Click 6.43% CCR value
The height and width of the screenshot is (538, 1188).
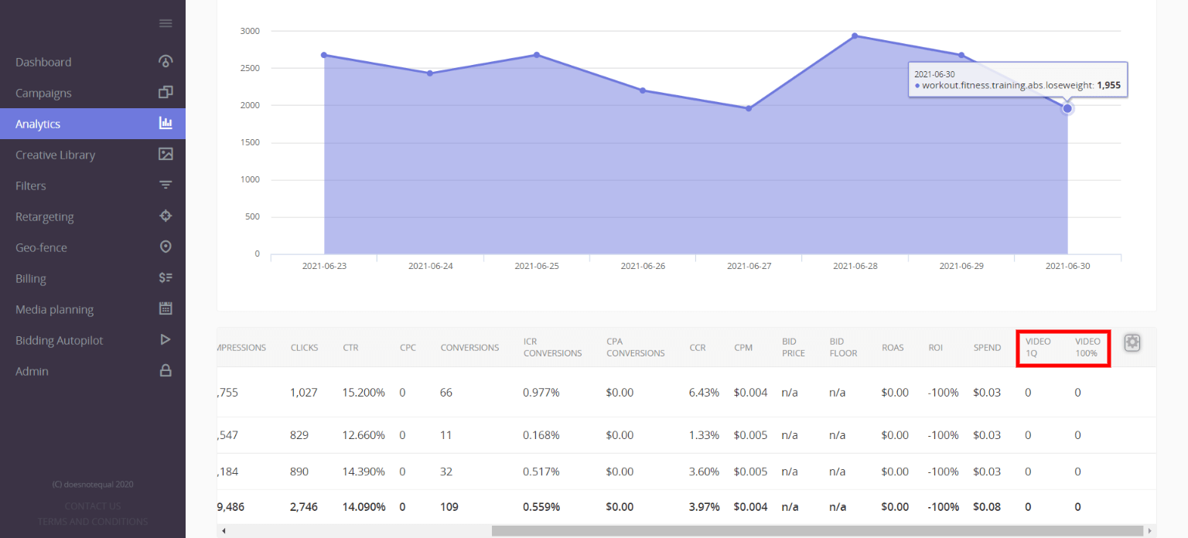click(704, 393)
